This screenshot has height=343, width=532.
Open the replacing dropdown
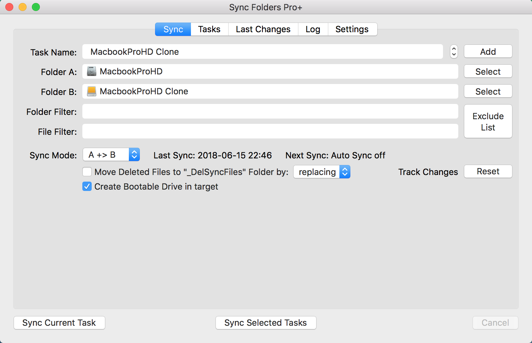click(345, 172)
